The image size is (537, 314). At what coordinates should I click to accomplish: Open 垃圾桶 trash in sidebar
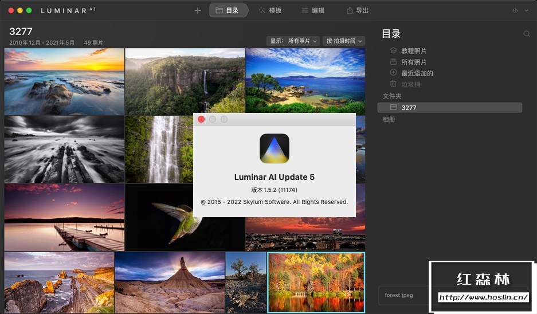pyautogui.click(x=410, y=84)
